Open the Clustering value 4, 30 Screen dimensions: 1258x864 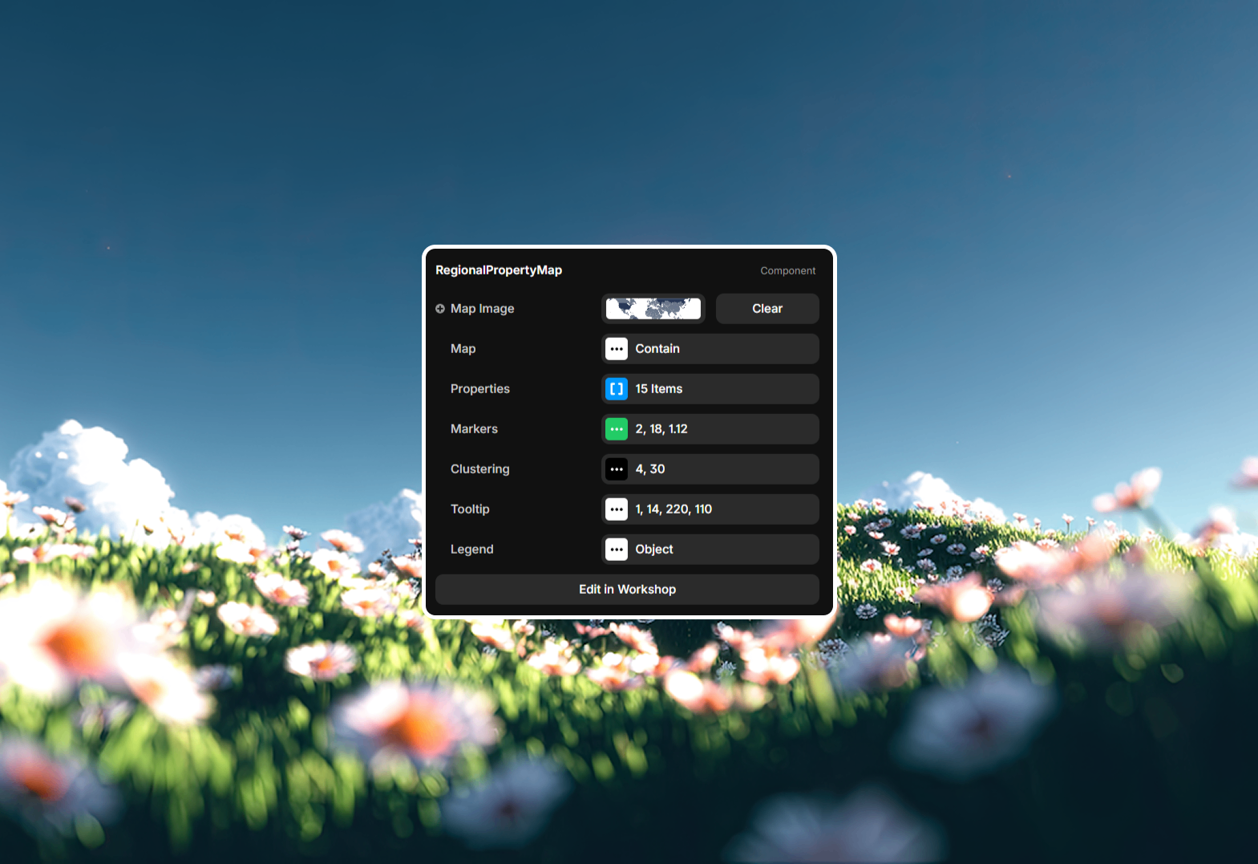click(722, 469)
